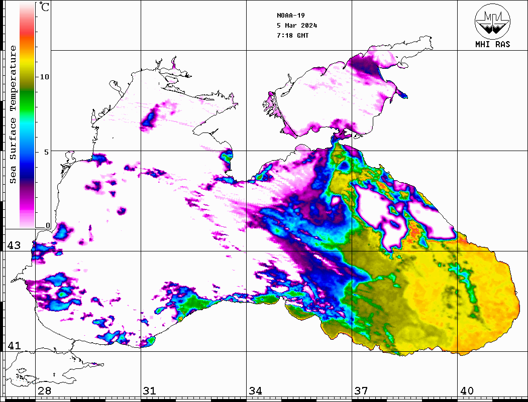Click the '10' tick on color scale

44,77
